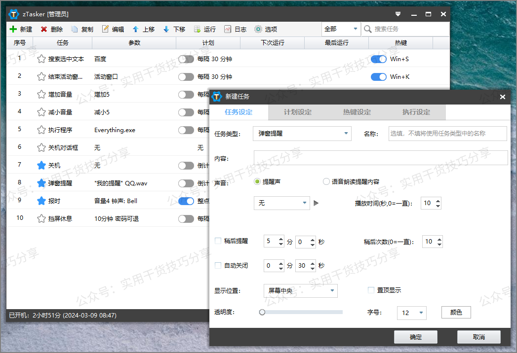Screen dimensions: 517x353
Task: Delete selected task using 删除
Action: tap(51, 29)
